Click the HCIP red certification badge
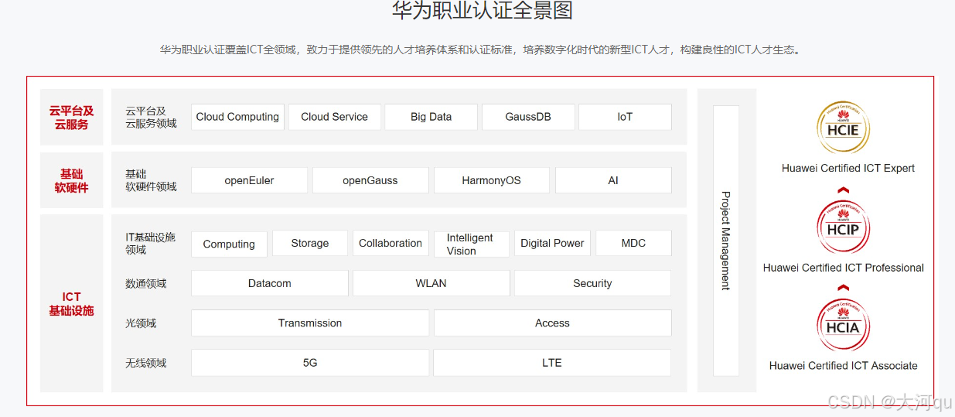Viewport: 955px width, 417px height. (843, 227)
